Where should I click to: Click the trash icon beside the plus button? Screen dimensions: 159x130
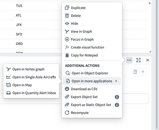(135, 72)
